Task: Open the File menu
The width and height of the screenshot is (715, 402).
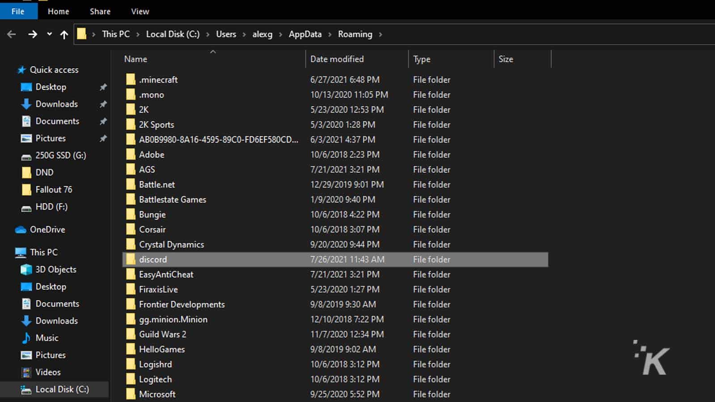Action: pyautogui.click(x=18, y=11)
